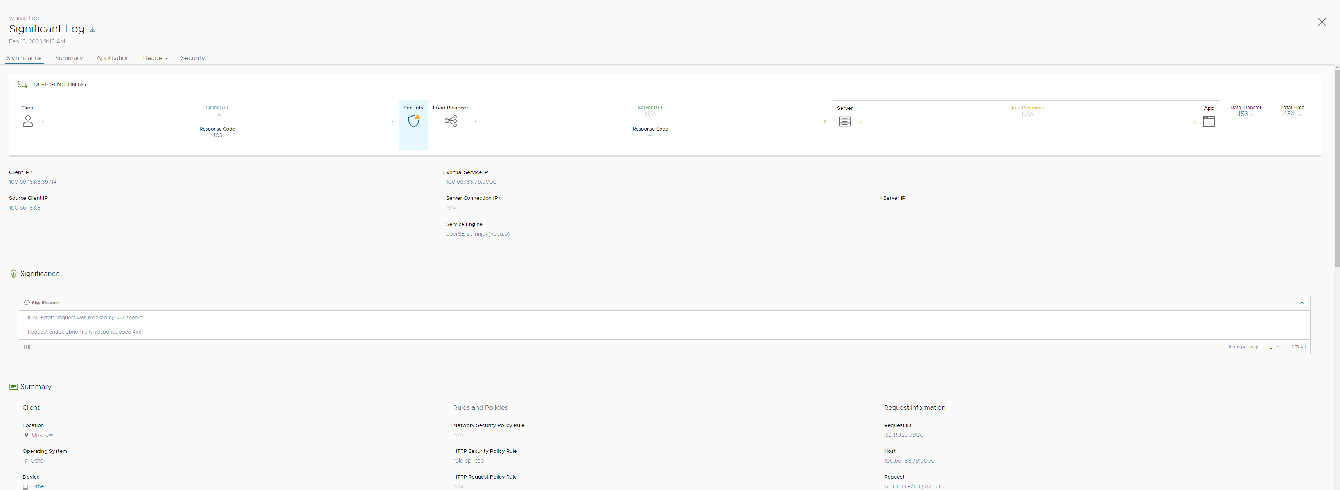The image size is (1340, 490).
Task: Open the Application tab
Action: click(113, 58)
